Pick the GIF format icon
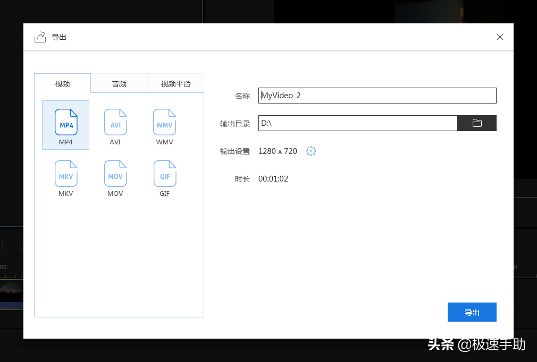This screenshot has width=537, height=362. pos(165,174)
